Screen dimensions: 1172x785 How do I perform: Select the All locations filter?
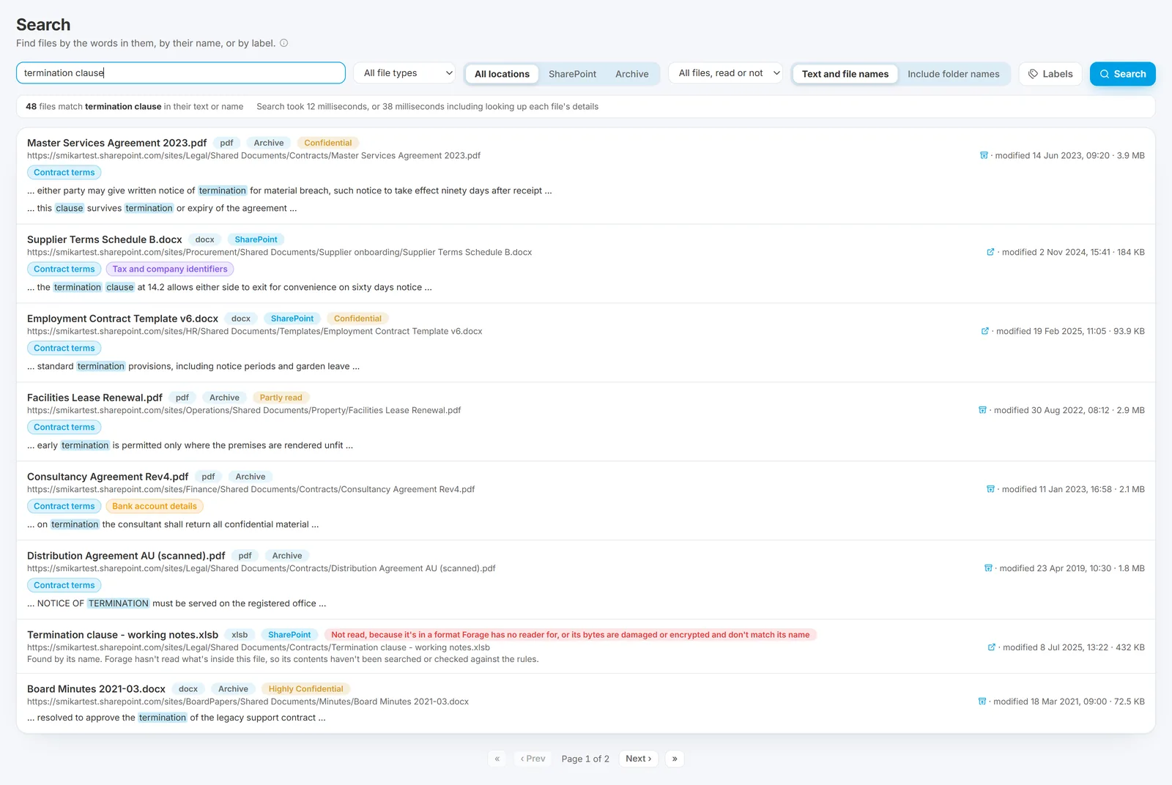coord(502,74)
